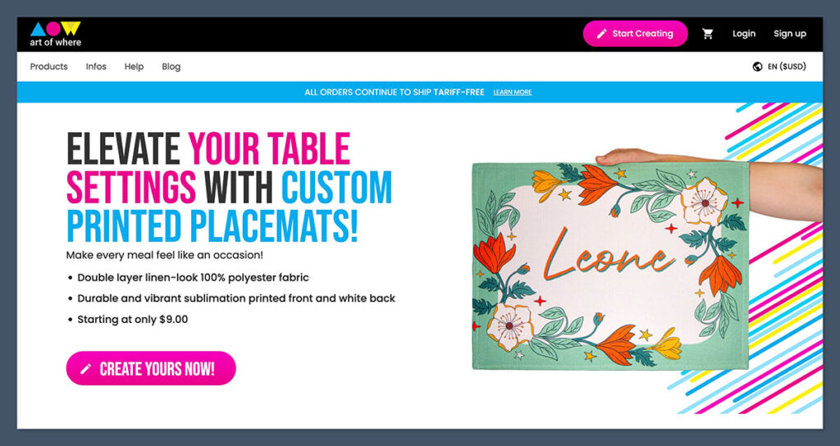The height and width of the screenshot is (446, 840).
Task: Go to Sign up
Action: pos(790,34)
